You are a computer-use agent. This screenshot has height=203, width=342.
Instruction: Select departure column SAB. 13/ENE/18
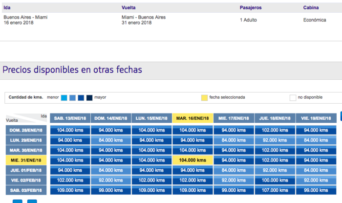point(69,118)
